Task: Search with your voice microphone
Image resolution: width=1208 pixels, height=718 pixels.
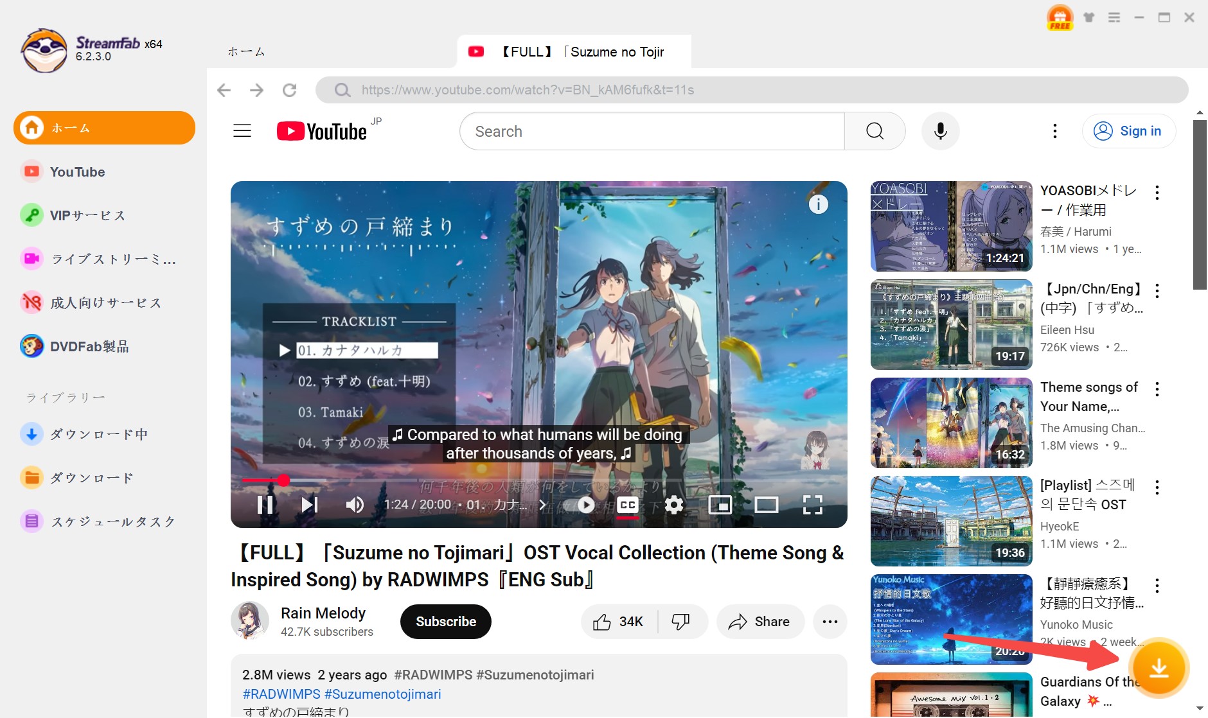Action: pyautogui.click(x=940, y=131)
